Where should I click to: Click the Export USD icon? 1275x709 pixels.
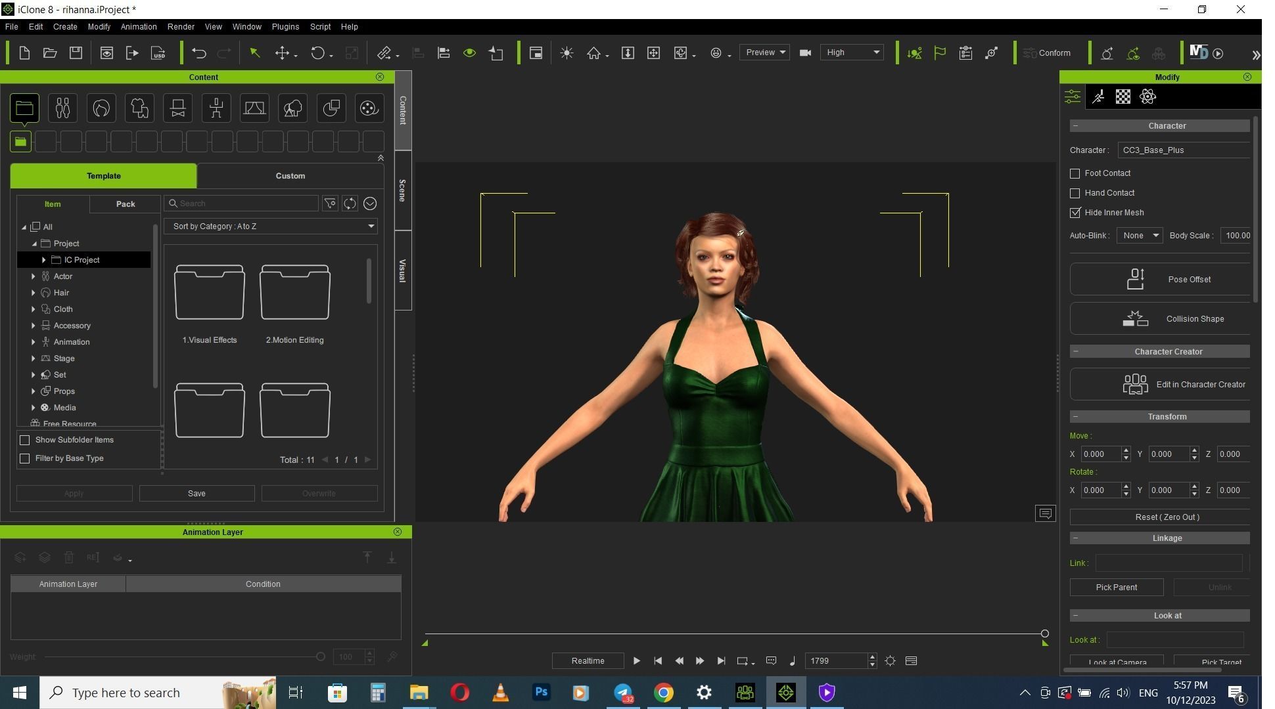(158, 53)
